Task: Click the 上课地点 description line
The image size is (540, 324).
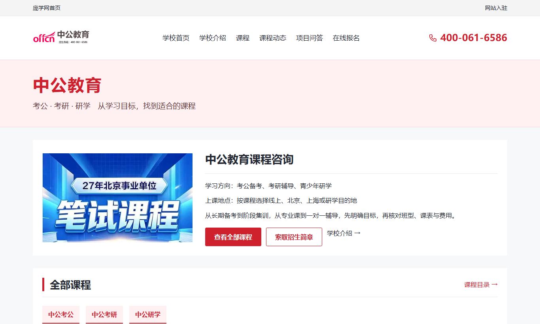Action: click(x=281, y=200)
